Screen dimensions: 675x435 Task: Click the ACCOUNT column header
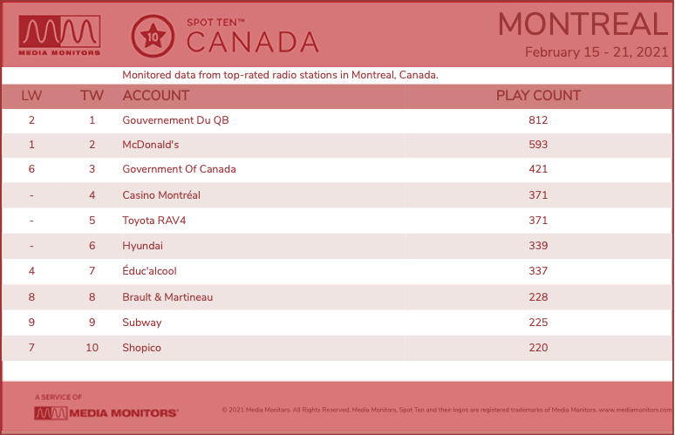pyautogui.click(x=156, y=96)
